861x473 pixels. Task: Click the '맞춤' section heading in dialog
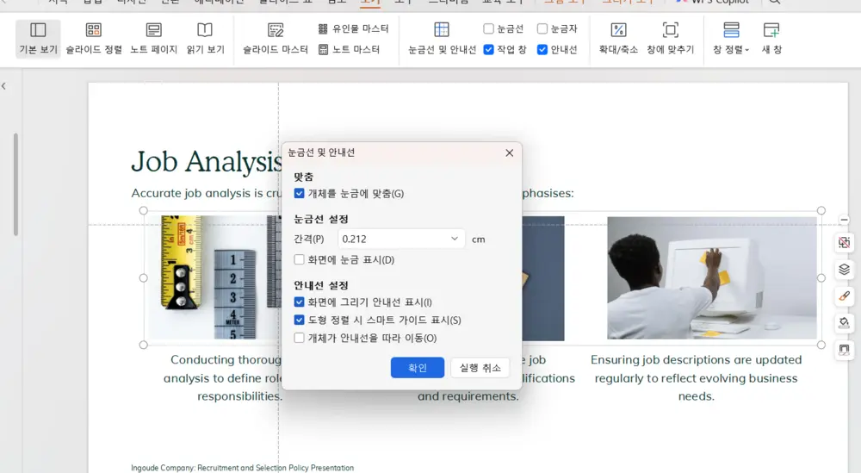click(303, 177)
